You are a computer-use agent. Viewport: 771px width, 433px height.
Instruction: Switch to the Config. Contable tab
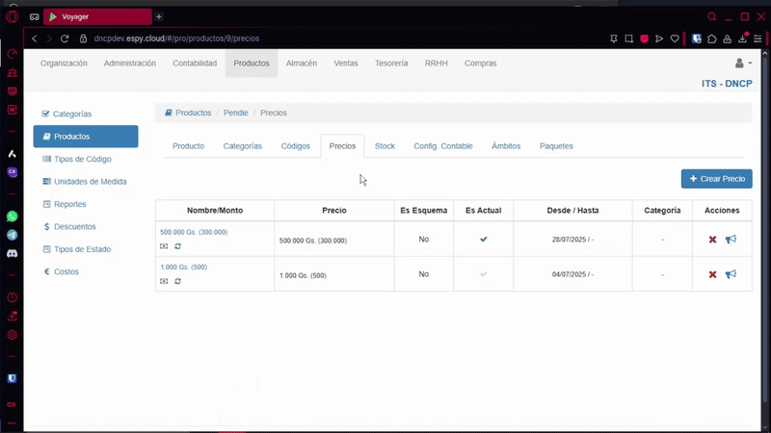pos(442,146)
